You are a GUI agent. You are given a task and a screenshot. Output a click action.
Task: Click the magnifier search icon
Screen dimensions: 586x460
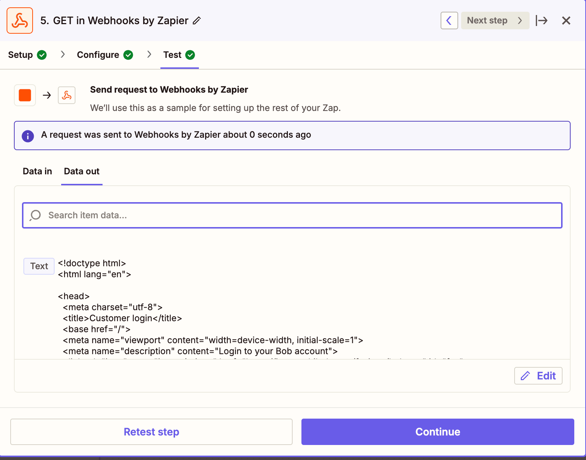pos(36,215)
